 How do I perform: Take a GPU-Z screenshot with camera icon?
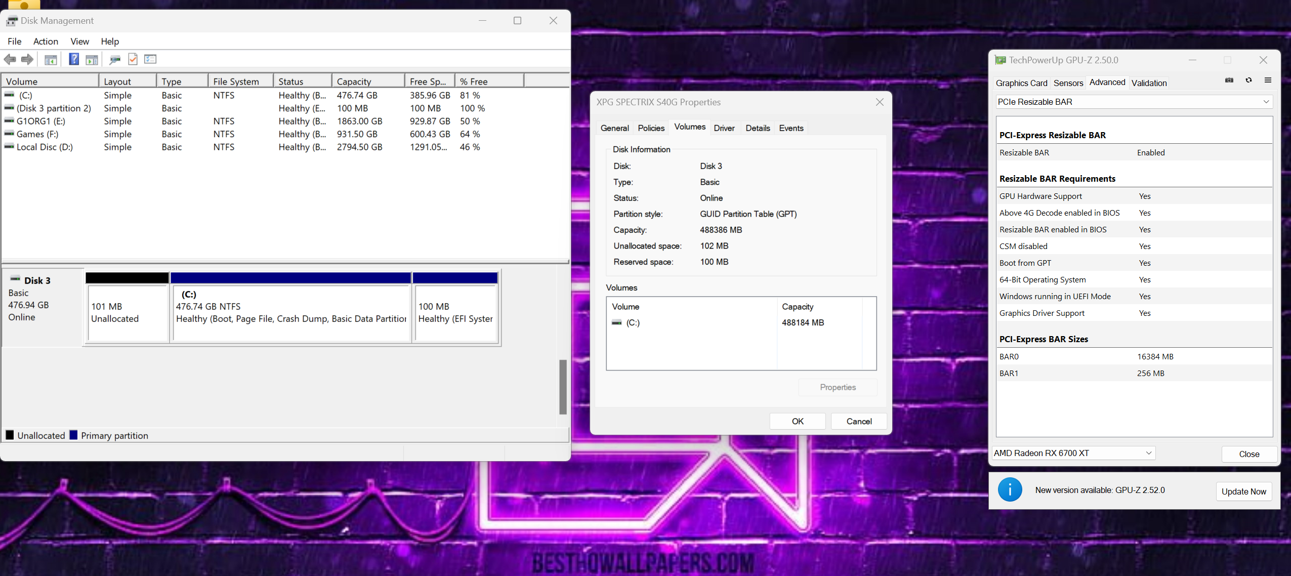(x=1229, y=80)
